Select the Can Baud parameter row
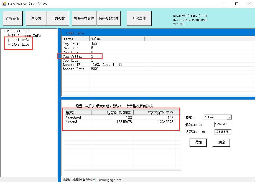Screen dimensions: 255x182 point(70,48)
